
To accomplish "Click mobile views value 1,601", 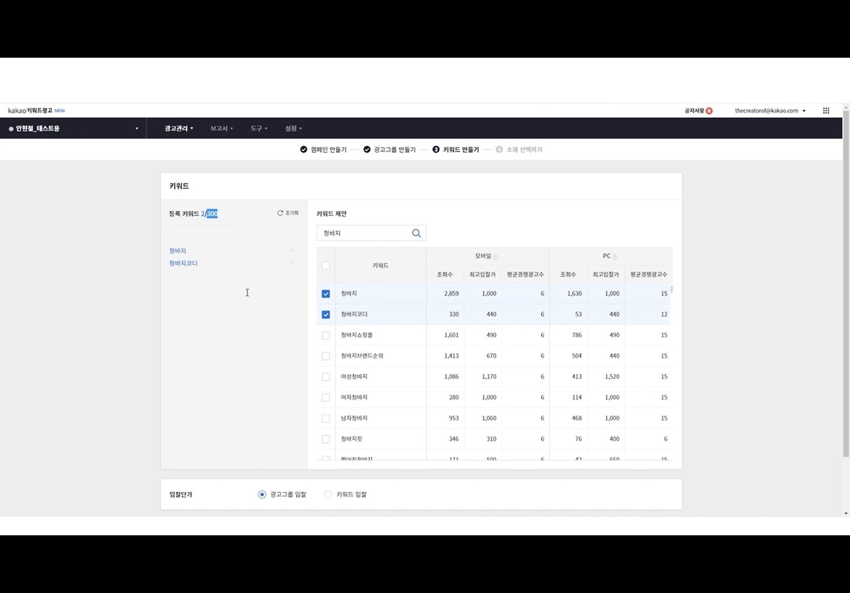I will pos(452,335).
